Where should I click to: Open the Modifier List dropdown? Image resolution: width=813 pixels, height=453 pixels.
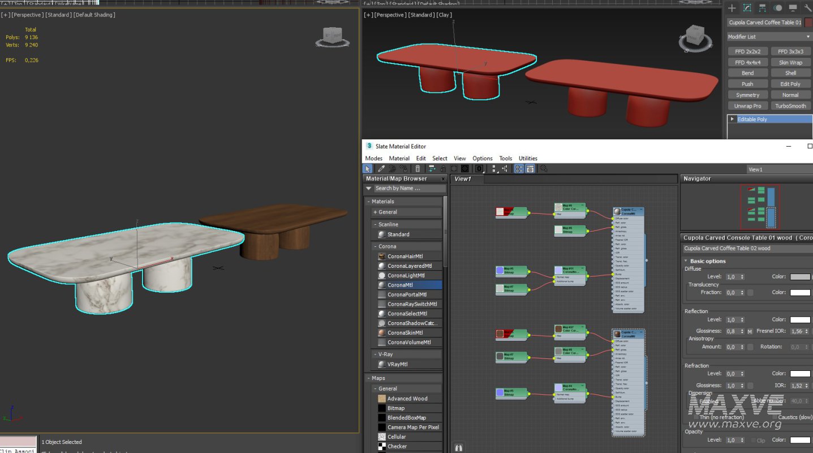pos(769,37)
